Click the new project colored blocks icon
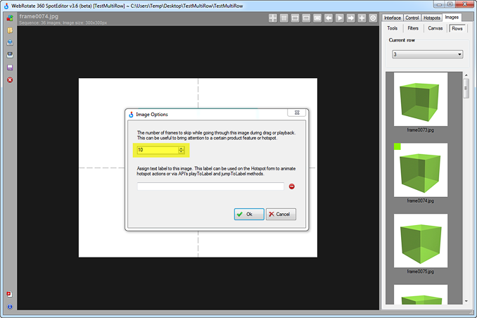 coord(10,18)
